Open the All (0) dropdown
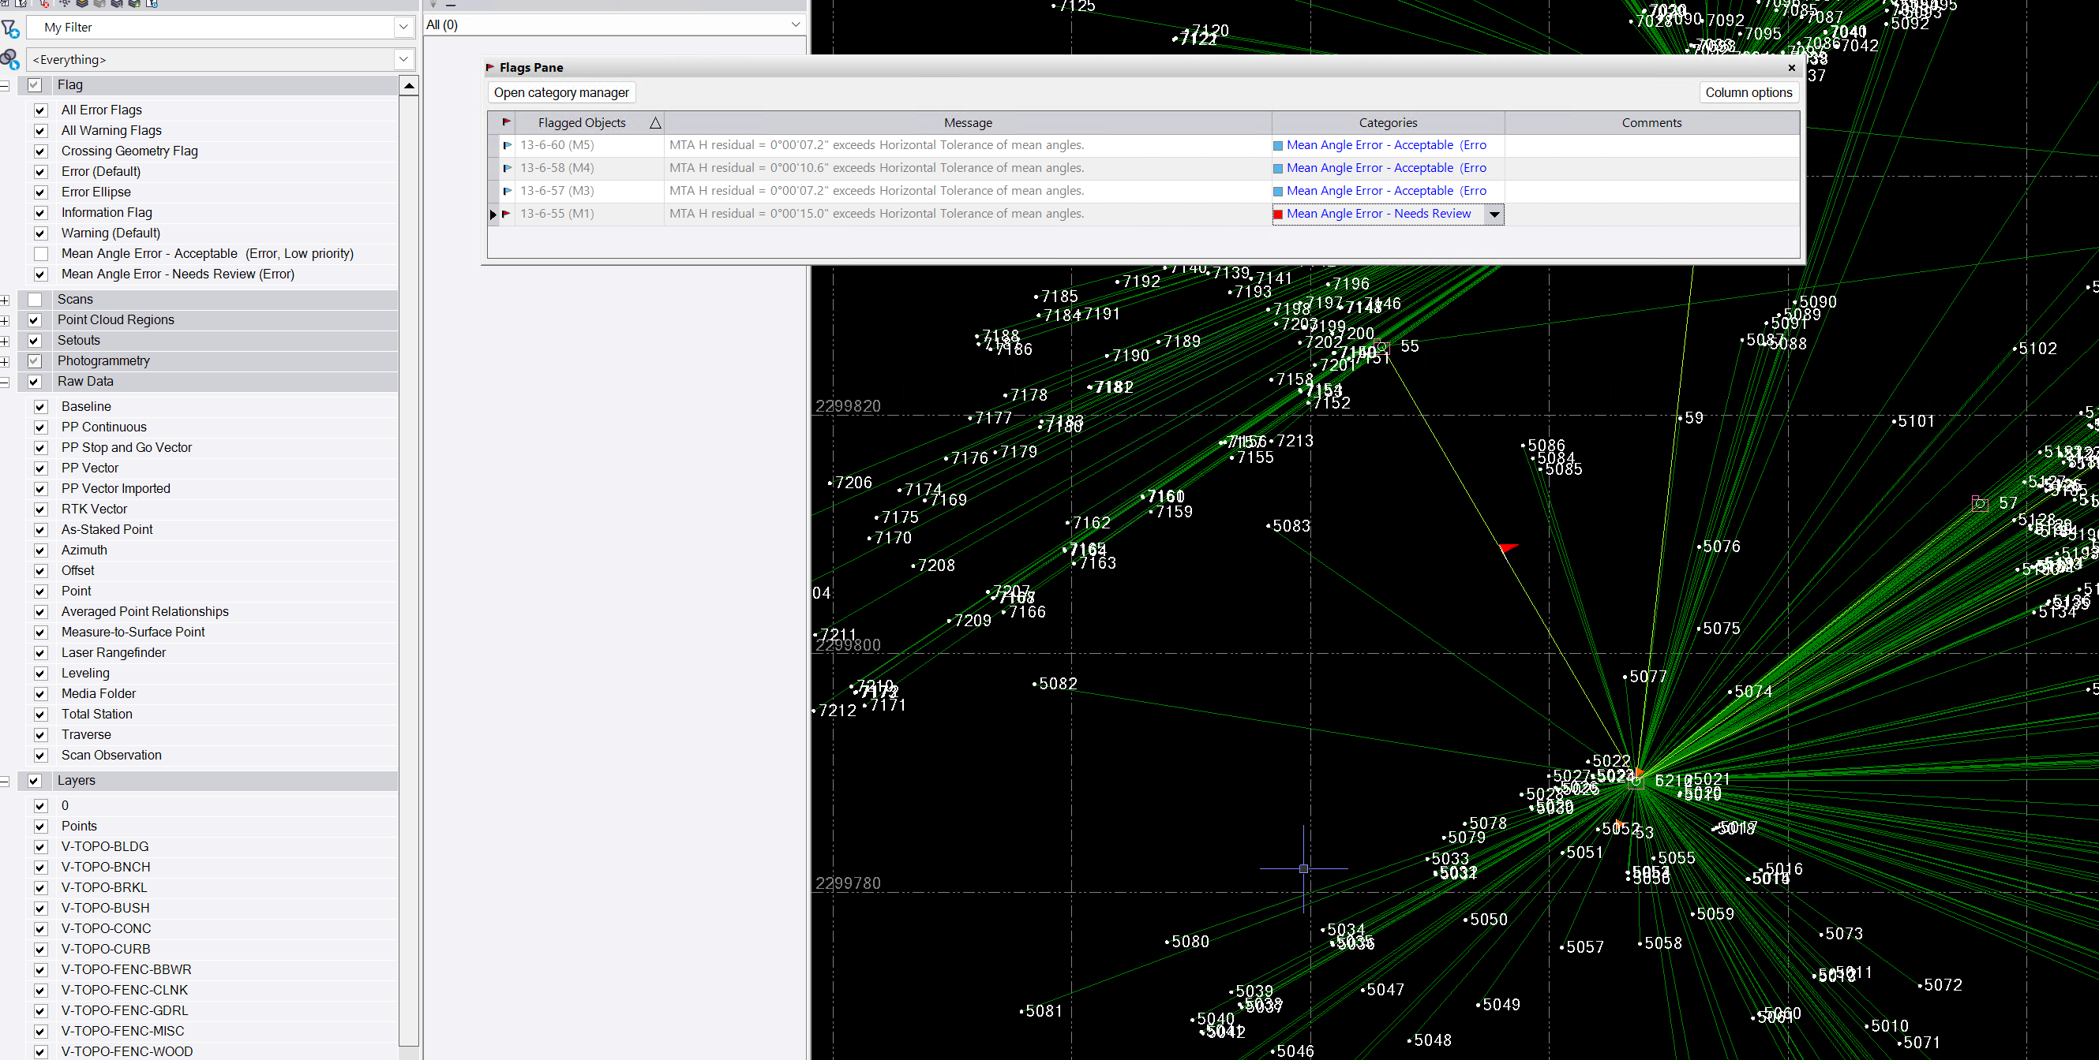The height and width of the screenshot is (1060, 2099). click(795, 24)
